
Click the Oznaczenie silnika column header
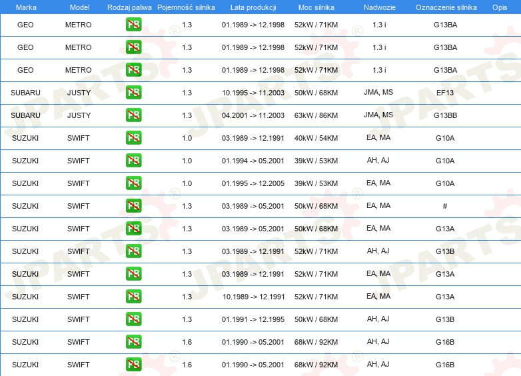click(446, 7)
